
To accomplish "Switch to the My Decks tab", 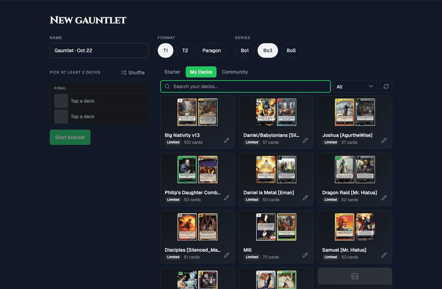I will pos(201,72).
